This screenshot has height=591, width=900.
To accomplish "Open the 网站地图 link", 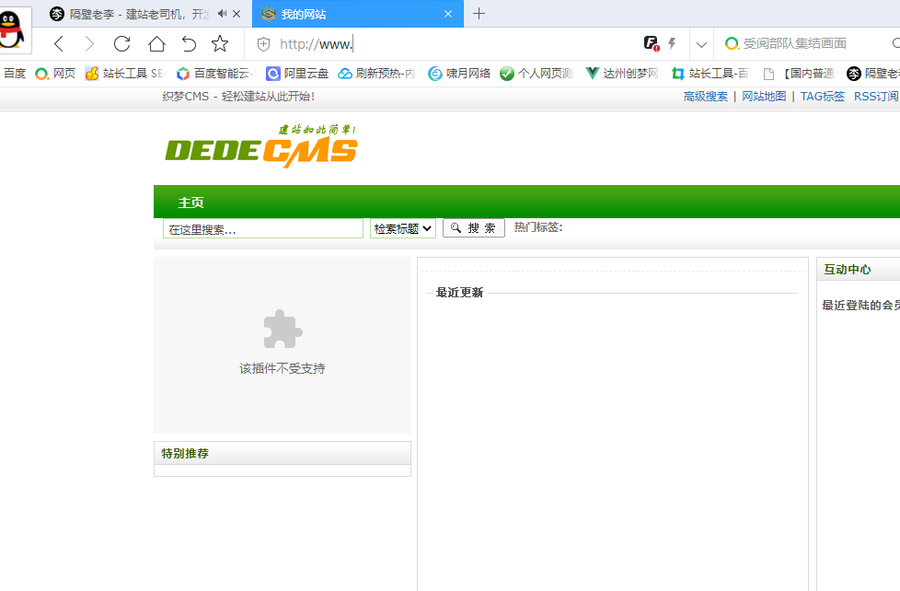I will point(764,97).
